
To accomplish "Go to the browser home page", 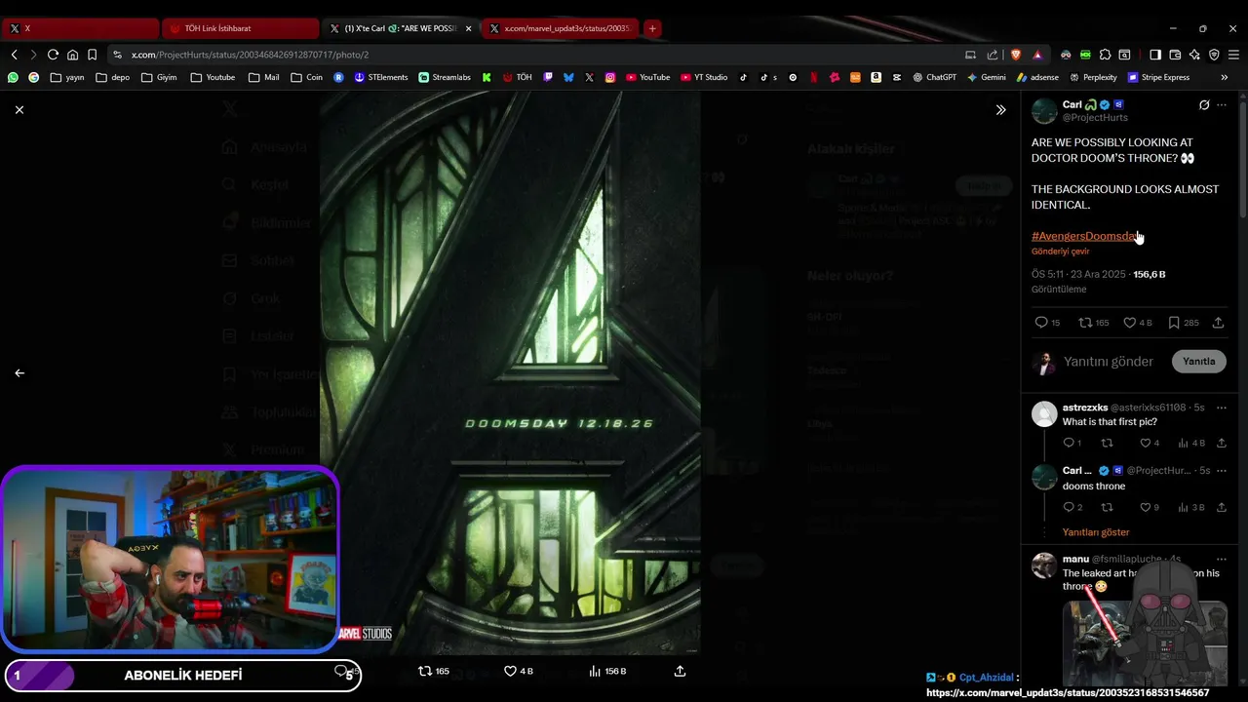I will (x=72, y=55).
